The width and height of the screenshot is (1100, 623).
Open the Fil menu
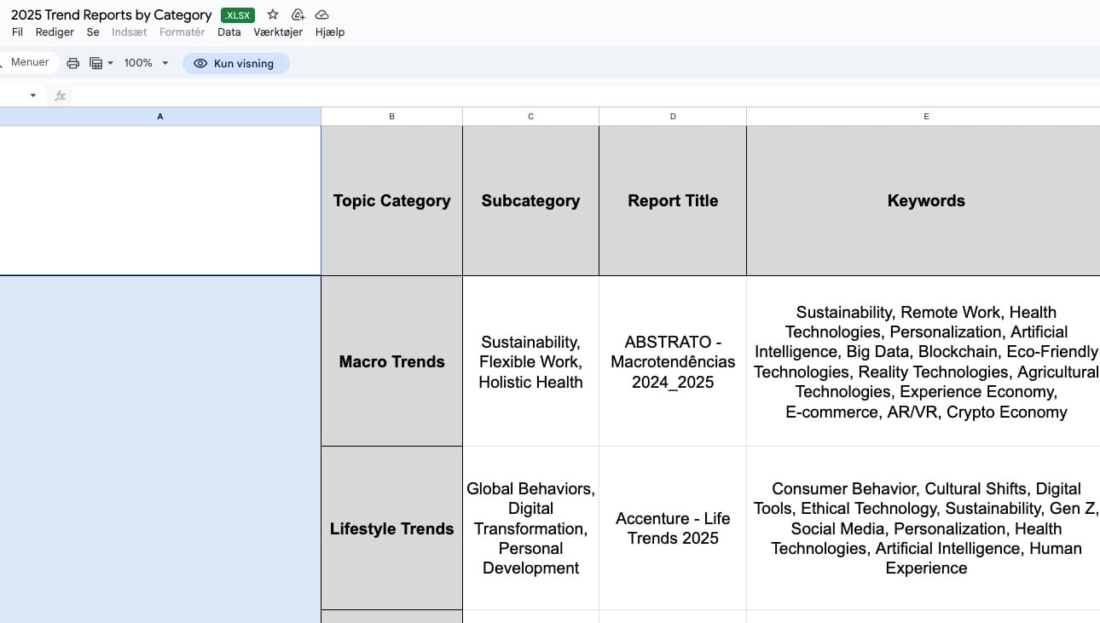[x=17, y=32]
